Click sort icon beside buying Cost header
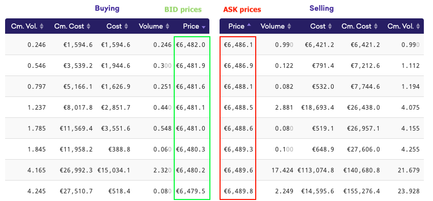Image resolution: width=433 pixels, height=201 pixels. (126, 26)
